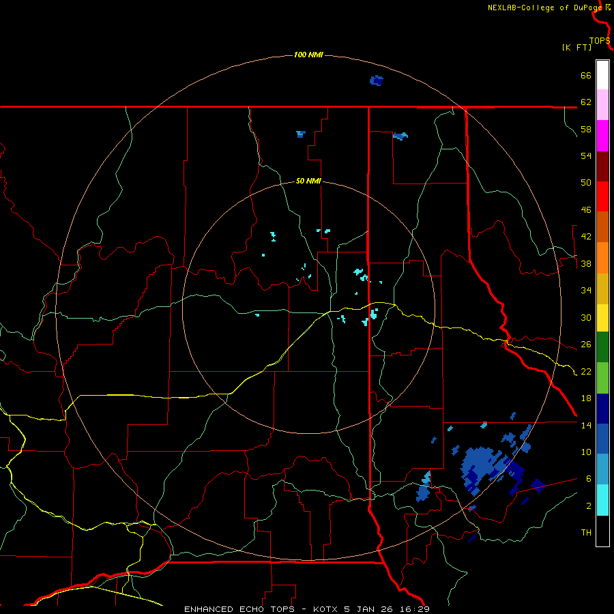Click the 2 legend value
This screenshot has width=614, height=614.
pyautogui.click(x=588, y=506)
